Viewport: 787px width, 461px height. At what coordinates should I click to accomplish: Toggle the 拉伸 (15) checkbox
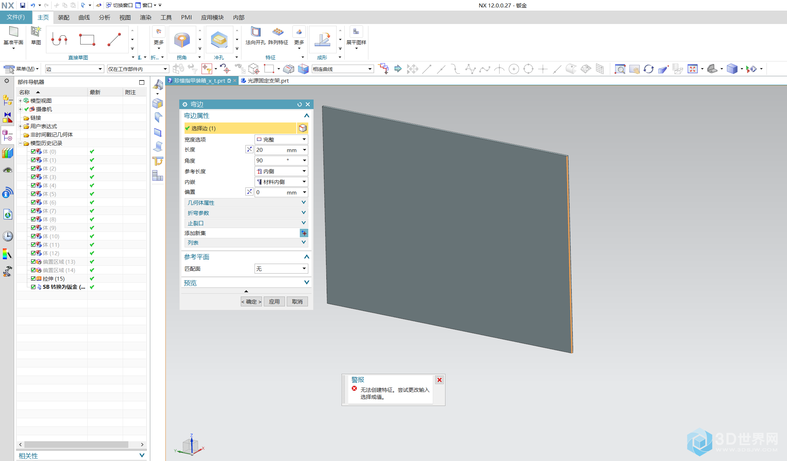tap(33, 279)
